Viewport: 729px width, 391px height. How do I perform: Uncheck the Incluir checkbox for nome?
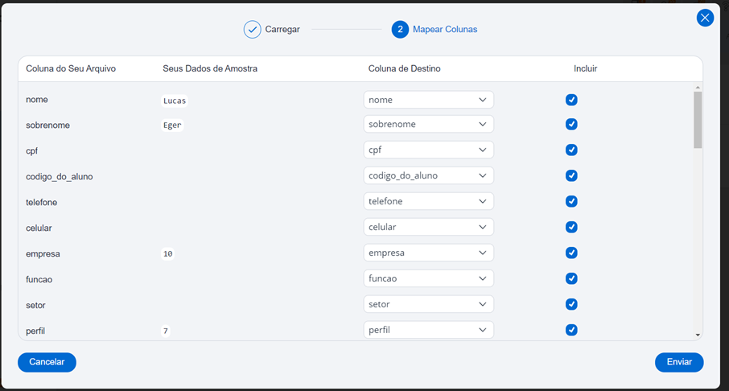(x=571, y=100)
